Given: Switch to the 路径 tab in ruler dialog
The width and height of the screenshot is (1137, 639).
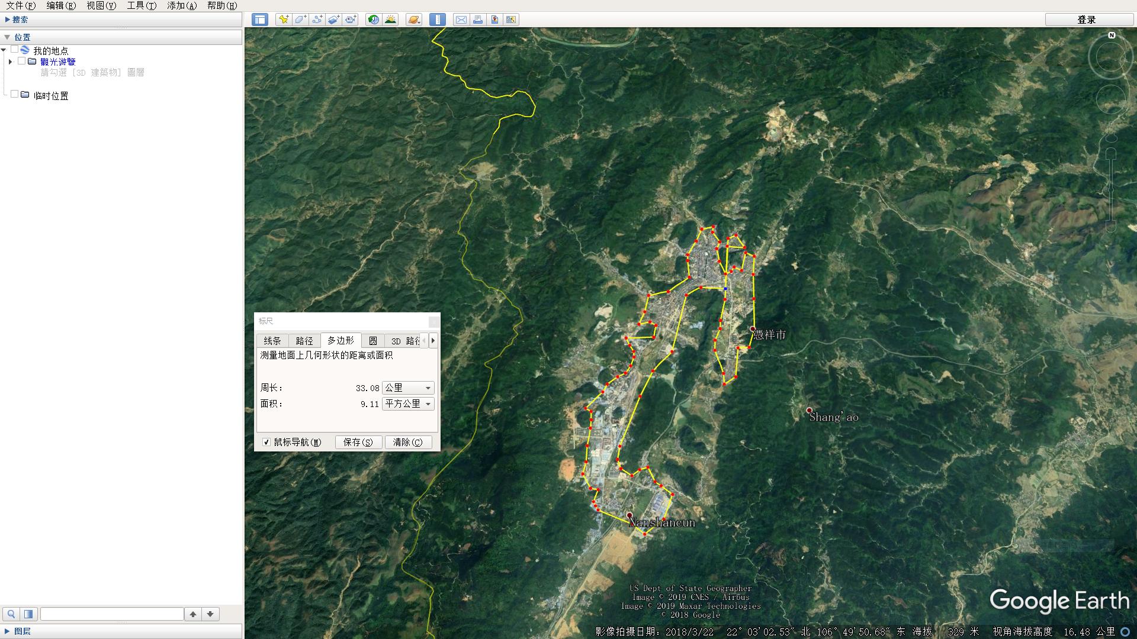Looking at the screenshot, I should 304,340.
